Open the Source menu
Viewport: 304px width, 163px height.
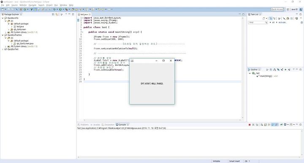click(14, 5)
